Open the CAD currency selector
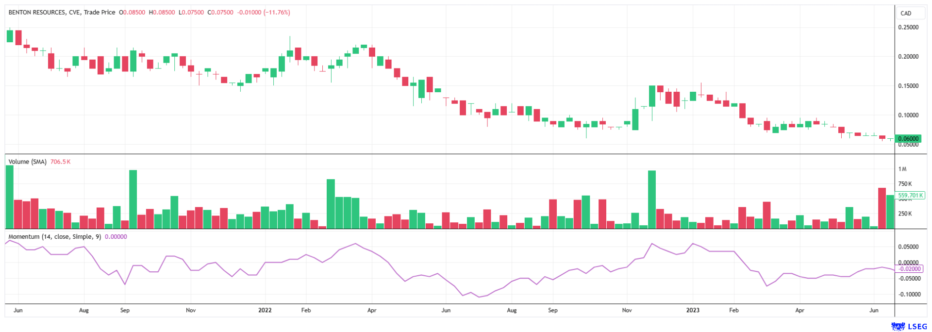The image size is (932, 332). tap(906, 13)
